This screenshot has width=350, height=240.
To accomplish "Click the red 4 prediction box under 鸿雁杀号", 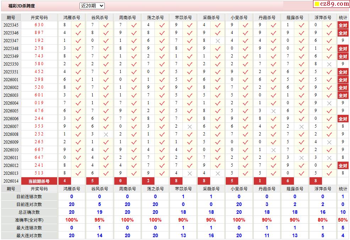I will [65, 181].
